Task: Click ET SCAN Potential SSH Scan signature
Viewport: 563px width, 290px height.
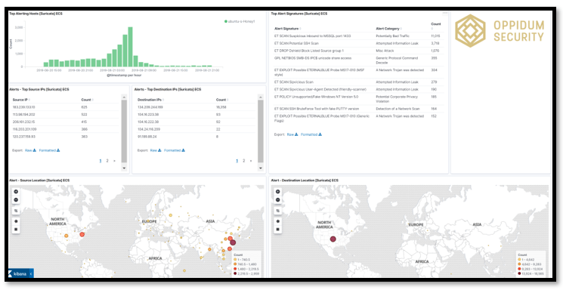Action: [296, 43]
